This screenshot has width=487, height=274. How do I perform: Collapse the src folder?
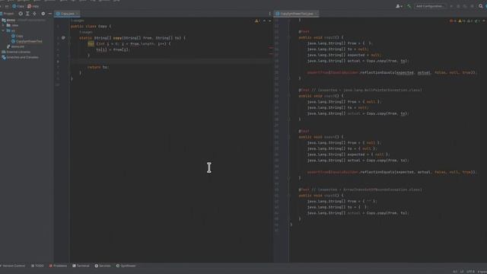3,30
